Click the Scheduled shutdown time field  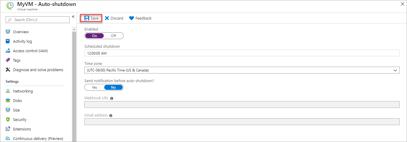(x=242, y=53)
